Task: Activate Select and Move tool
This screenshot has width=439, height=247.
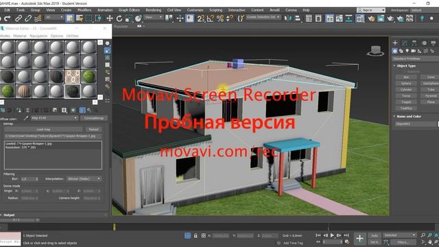Action: 110,19
